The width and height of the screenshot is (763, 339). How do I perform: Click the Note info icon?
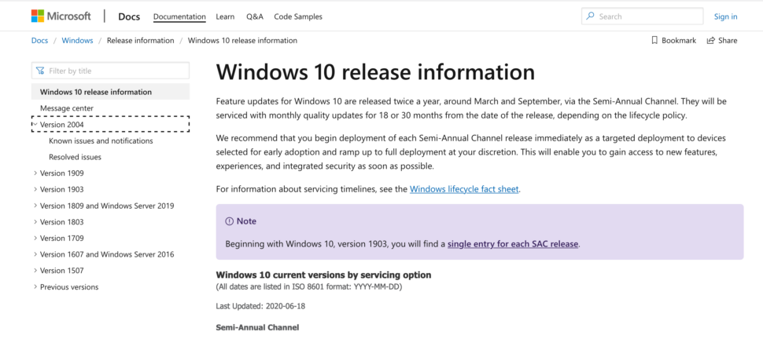229,221
